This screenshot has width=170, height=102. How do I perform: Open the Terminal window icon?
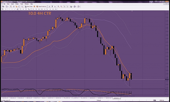[x=19, y=6]
